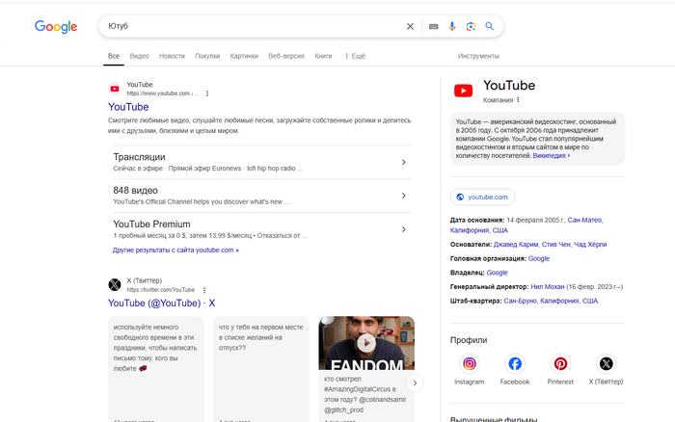This screenshot has width=675, height=422.
Task: Switch to the Картинки tab
Action: [x=244, y=56]
